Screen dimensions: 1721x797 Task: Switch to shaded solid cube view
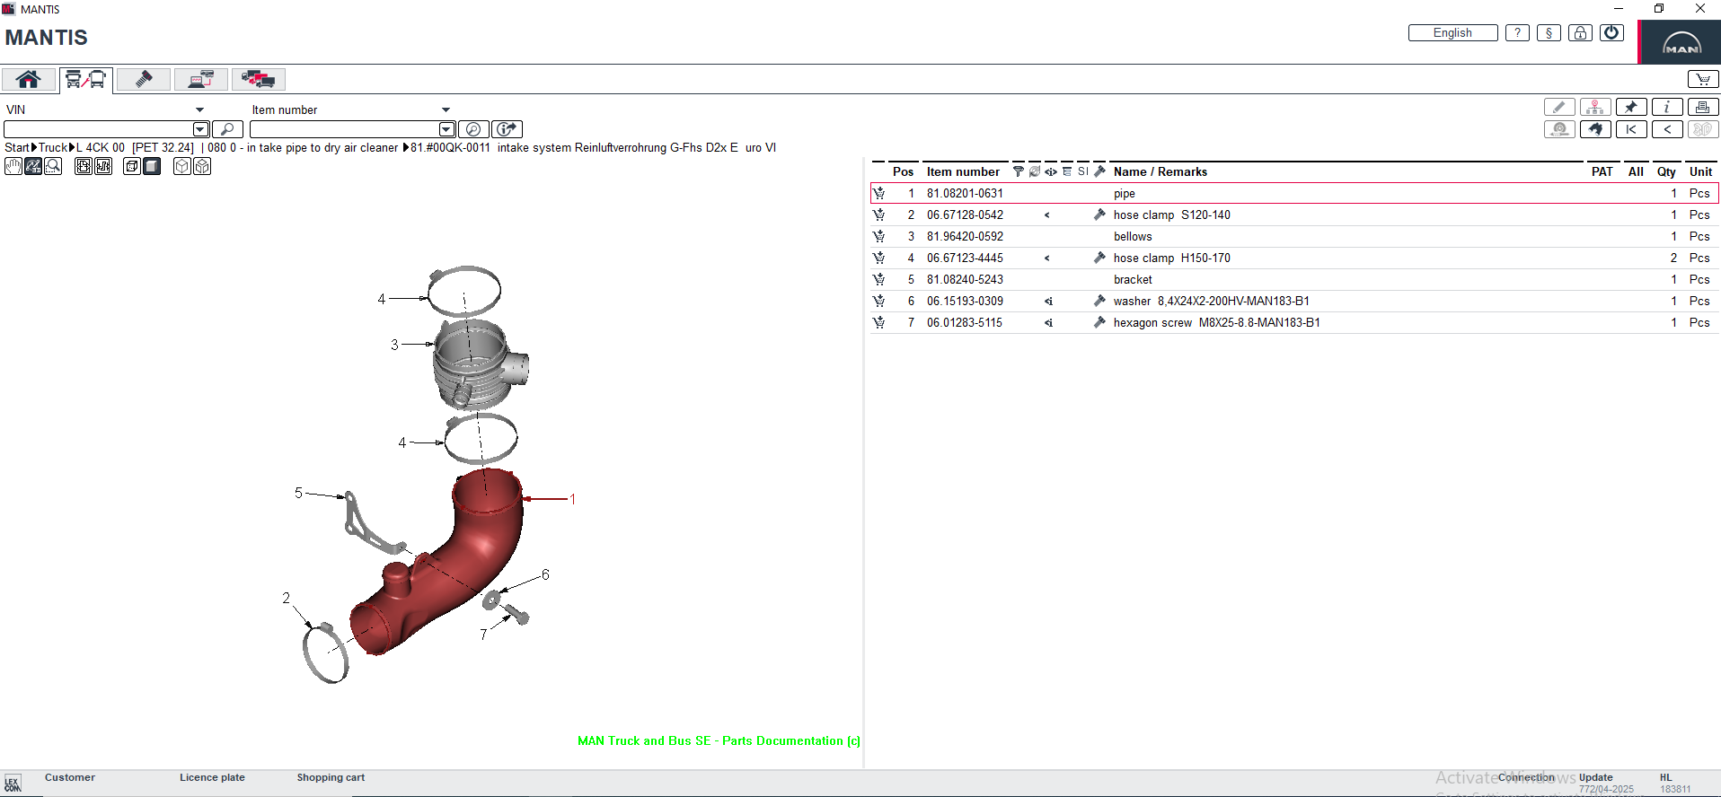[152, 166]
